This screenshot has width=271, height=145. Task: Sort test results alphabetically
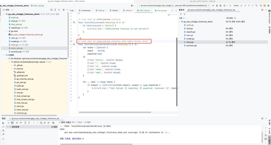pos(17,123)
